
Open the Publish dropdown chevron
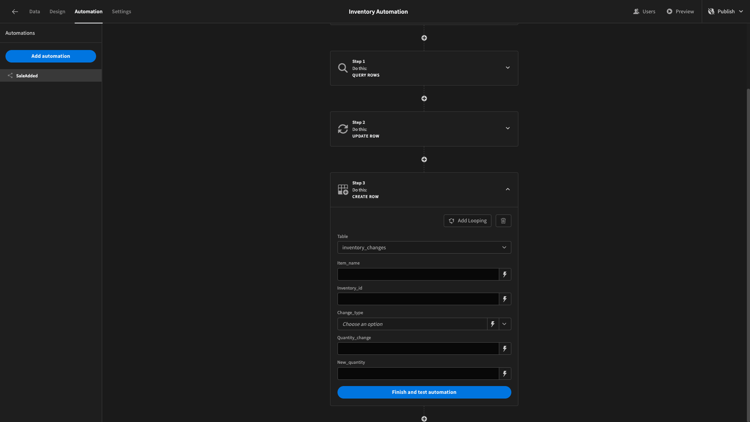[x=741, y=12]
